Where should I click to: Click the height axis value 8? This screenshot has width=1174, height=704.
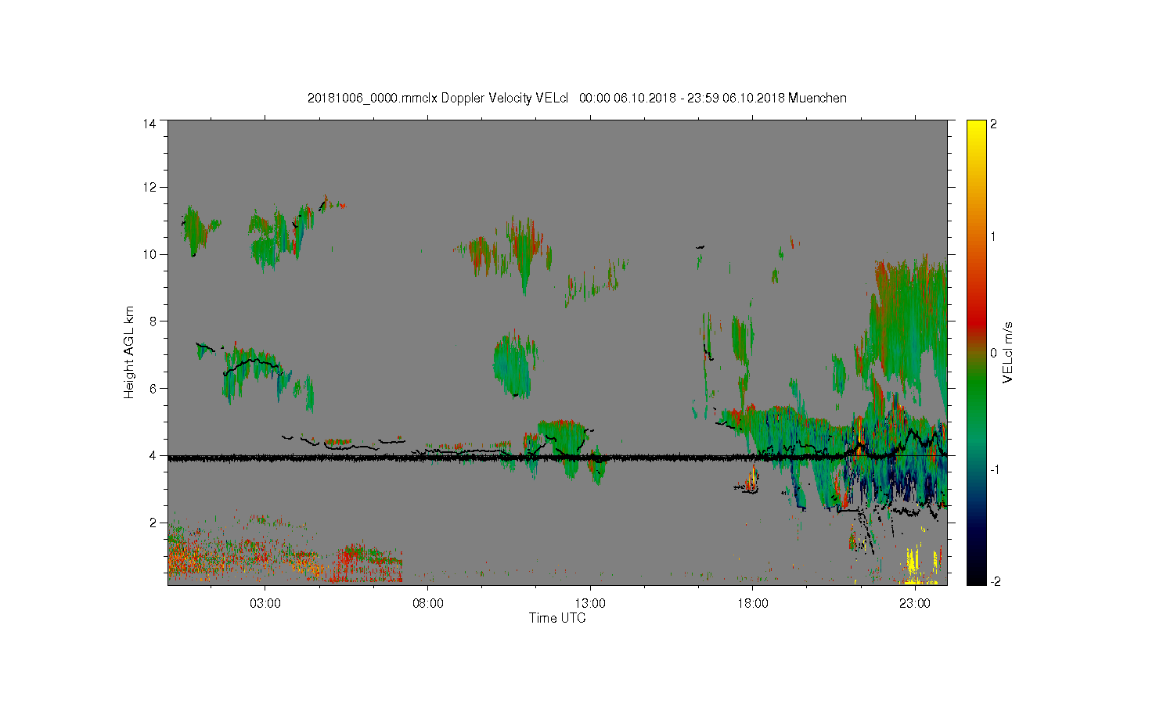tap(153, 321)
